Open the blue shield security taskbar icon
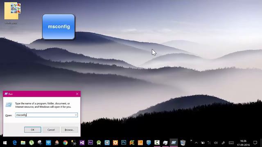The height and width of the screenshot is (147, 262). point(149,143)
